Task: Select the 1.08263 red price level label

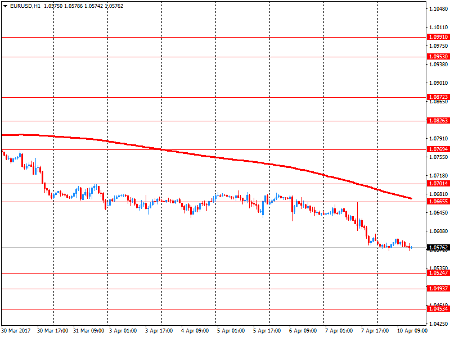Action: [x=438, y=121]
